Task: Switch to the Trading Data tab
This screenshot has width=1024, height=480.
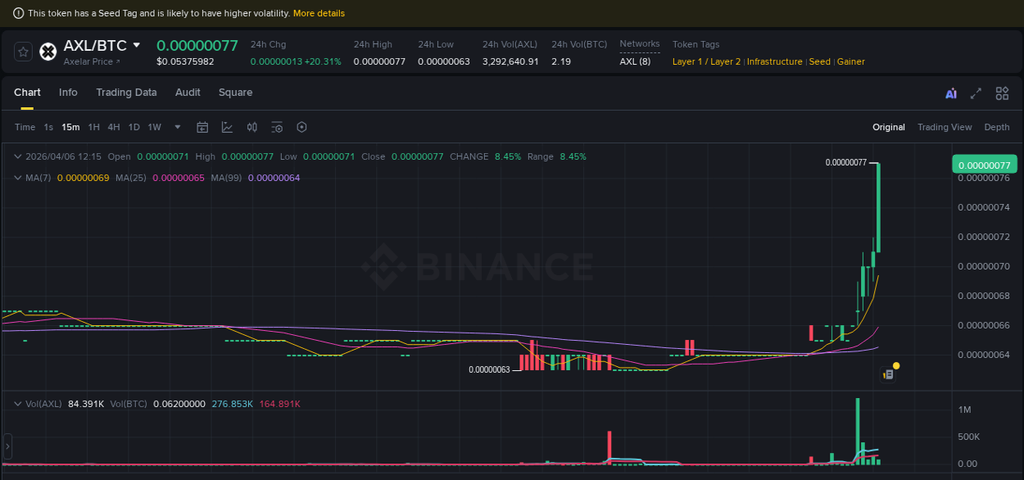Action: pyautogui.click(x=126, y=93)
